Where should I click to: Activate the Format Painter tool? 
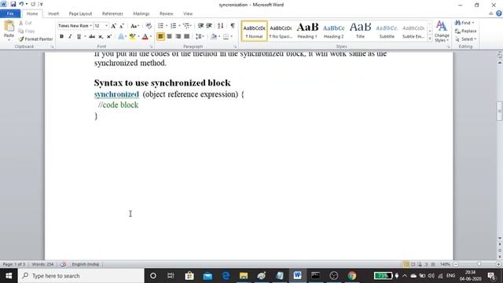35,39
